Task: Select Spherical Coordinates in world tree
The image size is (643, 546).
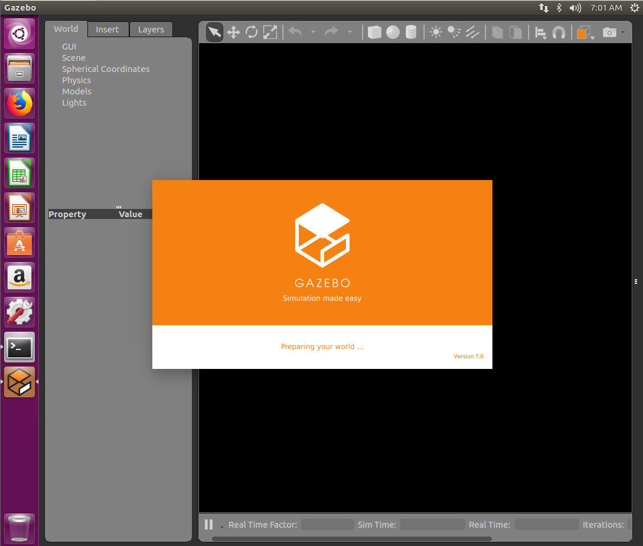Action: click(x=106, y=69)
